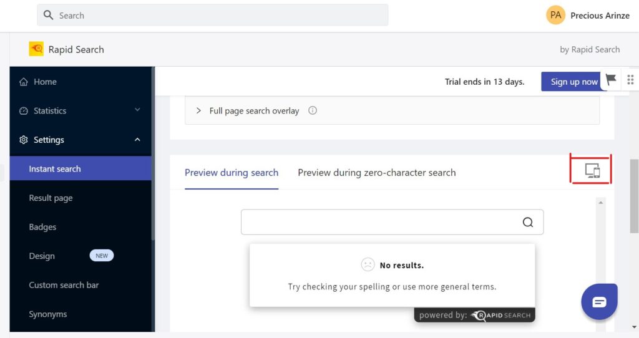This screenshot has width=639, height=338.
Task: Click the 'by Rapid Search' text
Action: click(590, 49)
